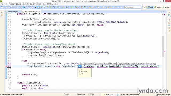
Task: Click the Debug bug toolbar icon
Action: click(67, 7)
